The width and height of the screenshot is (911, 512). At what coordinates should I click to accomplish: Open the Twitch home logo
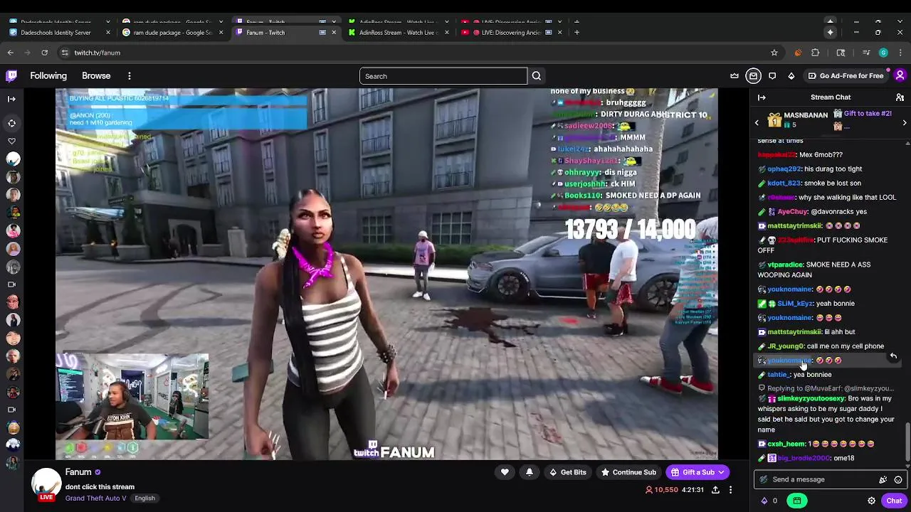(11, 75)
